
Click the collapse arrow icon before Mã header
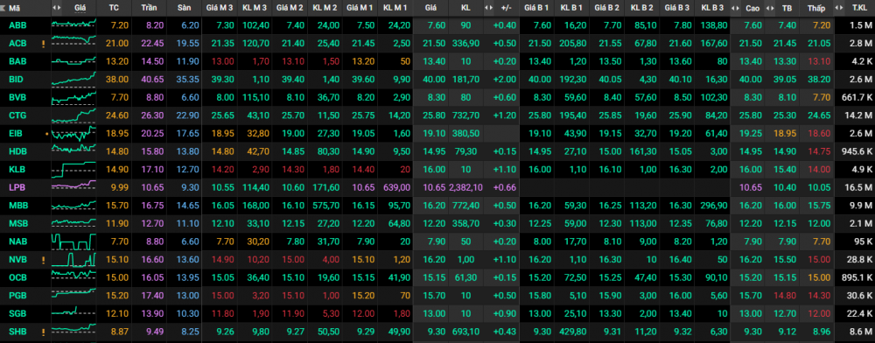3,8
